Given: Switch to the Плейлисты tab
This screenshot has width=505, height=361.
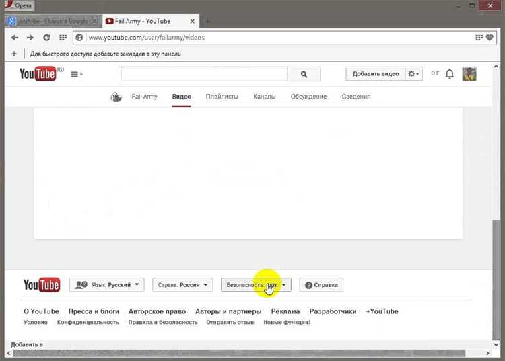Looking at the screenshot, I should pyautogui.click(x=222, y=97).
